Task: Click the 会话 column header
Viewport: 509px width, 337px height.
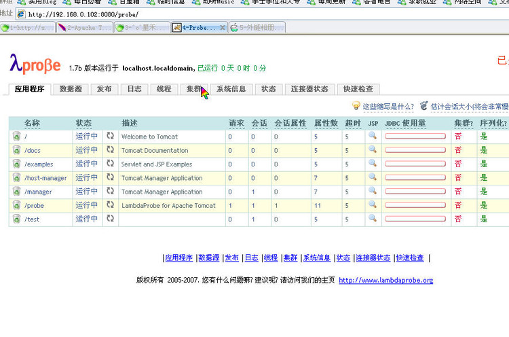Action: coord(259,123)
